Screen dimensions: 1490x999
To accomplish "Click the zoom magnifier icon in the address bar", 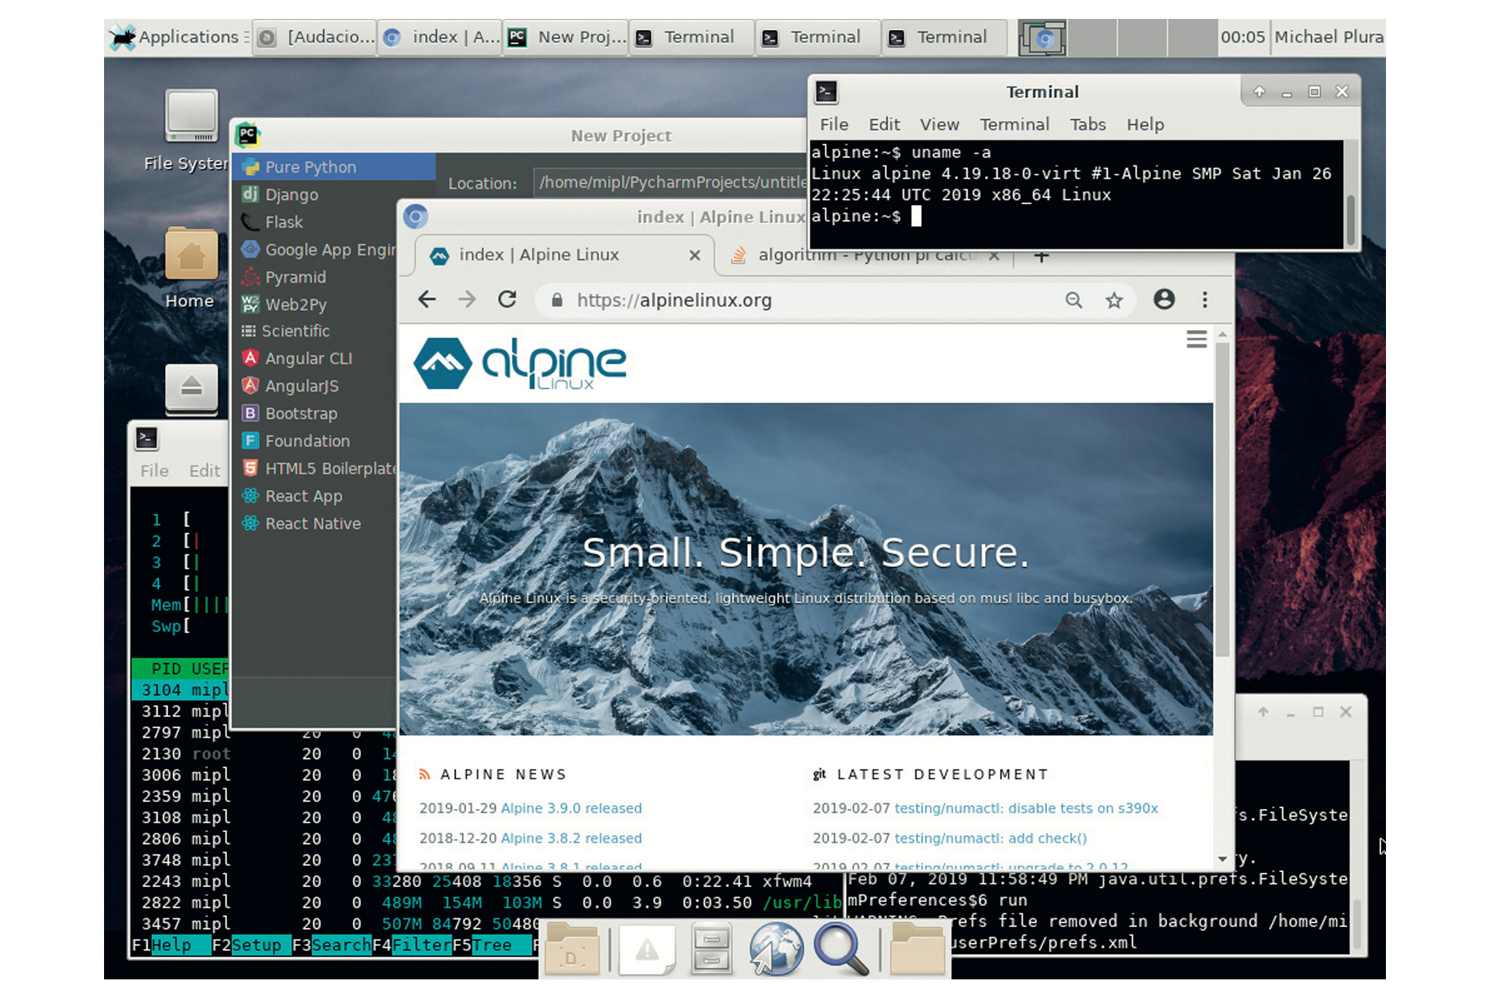I will click(1074, 300).
